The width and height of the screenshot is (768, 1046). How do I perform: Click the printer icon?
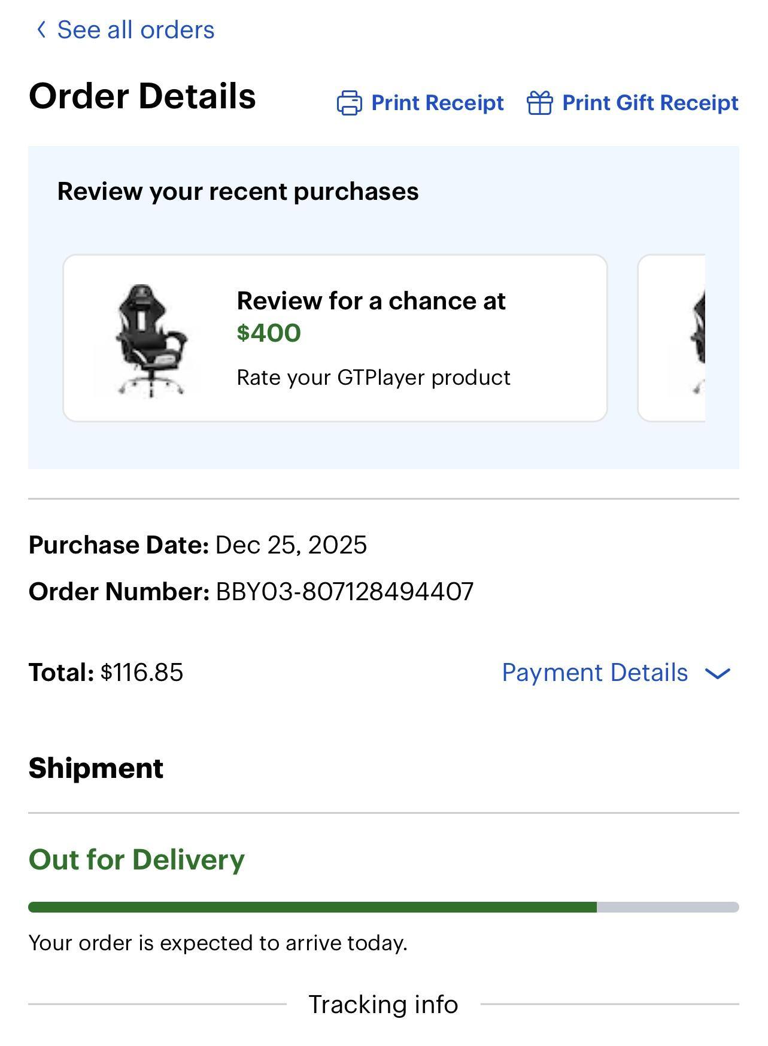click(x=349, y=103)
